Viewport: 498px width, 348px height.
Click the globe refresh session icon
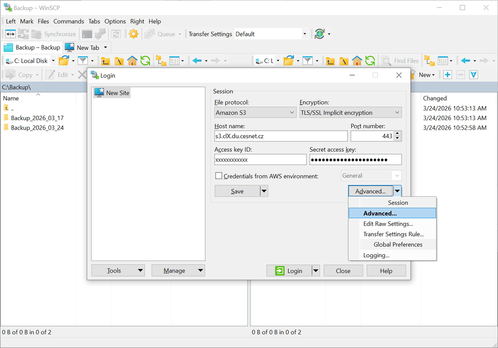coord(320,34)
